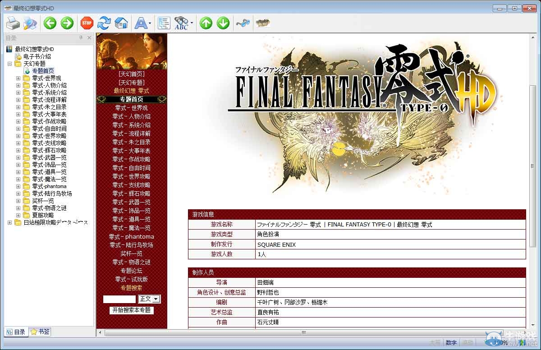Jump to next topic green down arrow

[223, 23]
